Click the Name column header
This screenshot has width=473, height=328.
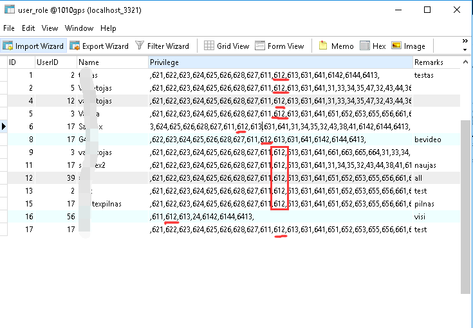[113, 62]
